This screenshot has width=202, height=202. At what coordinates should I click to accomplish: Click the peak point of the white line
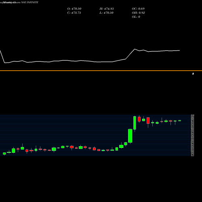coord(135,49)
